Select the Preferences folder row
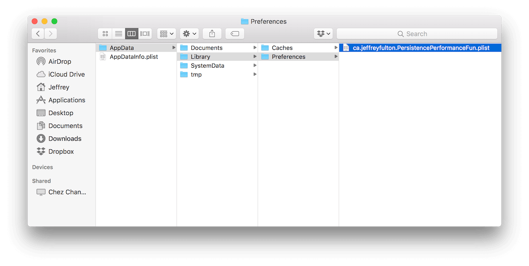Screen dimensions: 529x266 click(x=298, y=57)
